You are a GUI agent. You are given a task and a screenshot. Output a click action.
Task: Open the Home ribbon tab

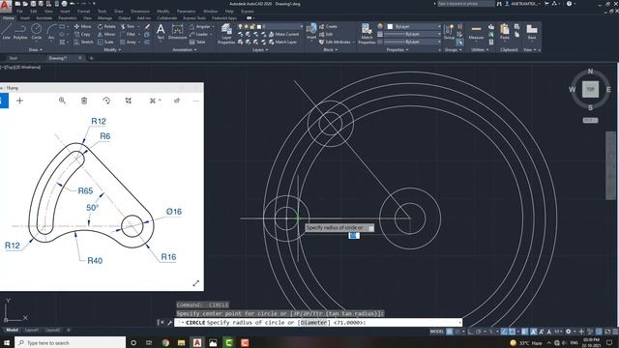pos(8,17)
